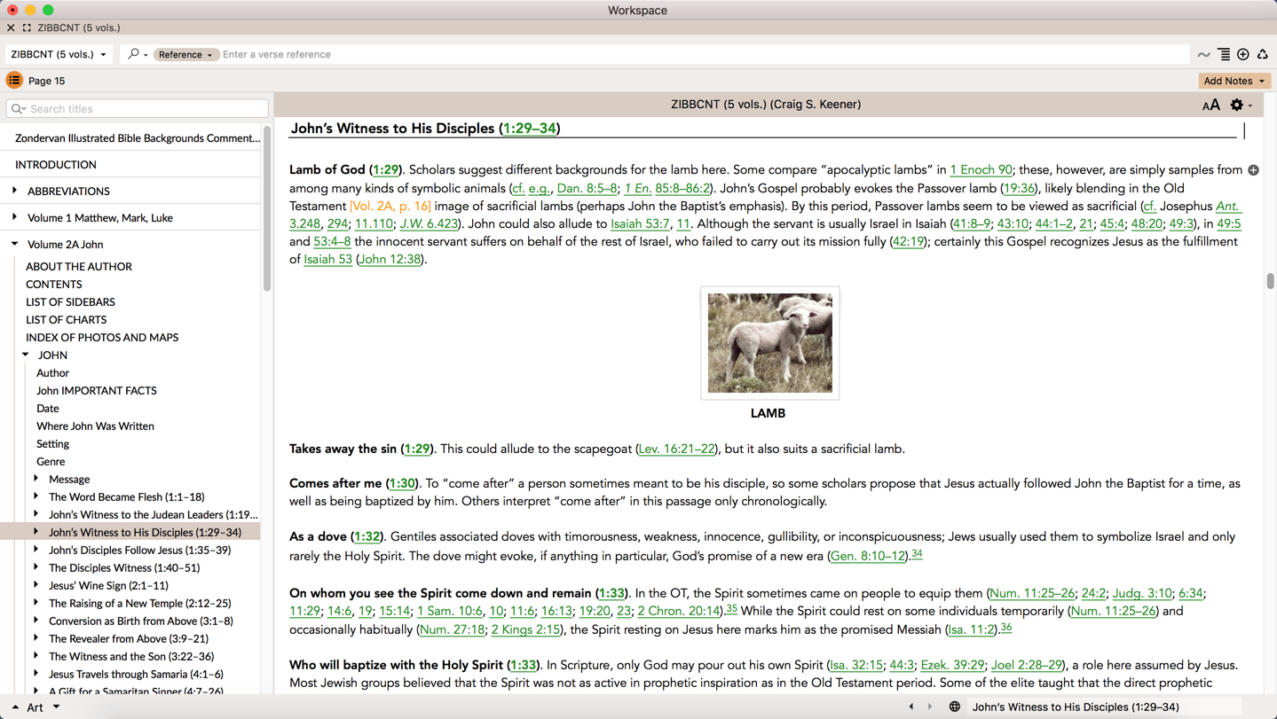This screenshot has height=719, width=1277.
Task: Click the indented lines list icon
Action: (x=1224, y=54)
